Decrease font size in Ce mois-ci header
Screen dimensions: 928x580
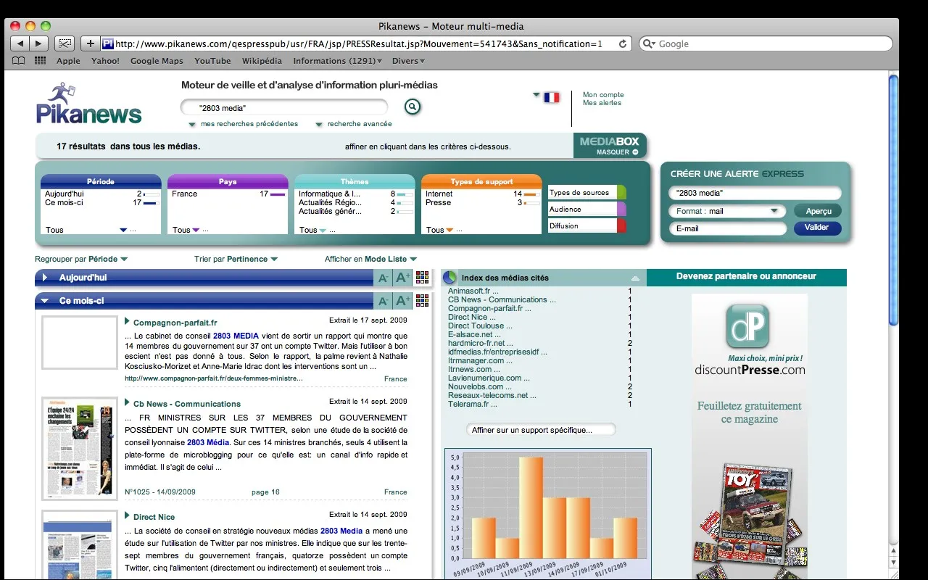(x=384, y=300)
